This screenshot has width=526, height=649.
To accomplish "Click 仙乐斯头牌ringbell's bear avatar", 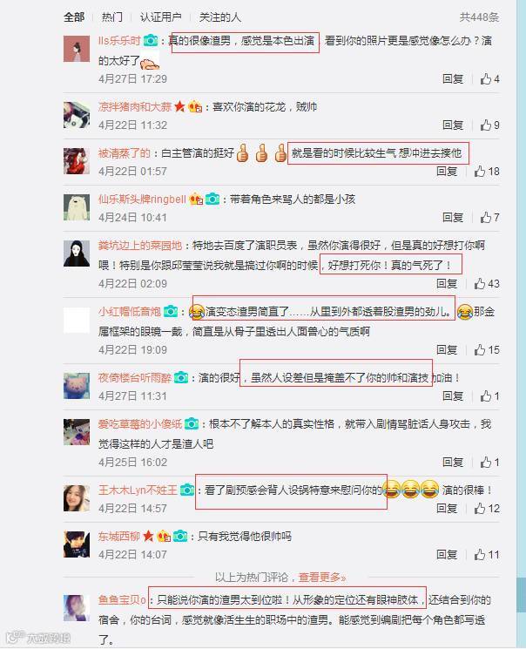I will click(77, 207).
